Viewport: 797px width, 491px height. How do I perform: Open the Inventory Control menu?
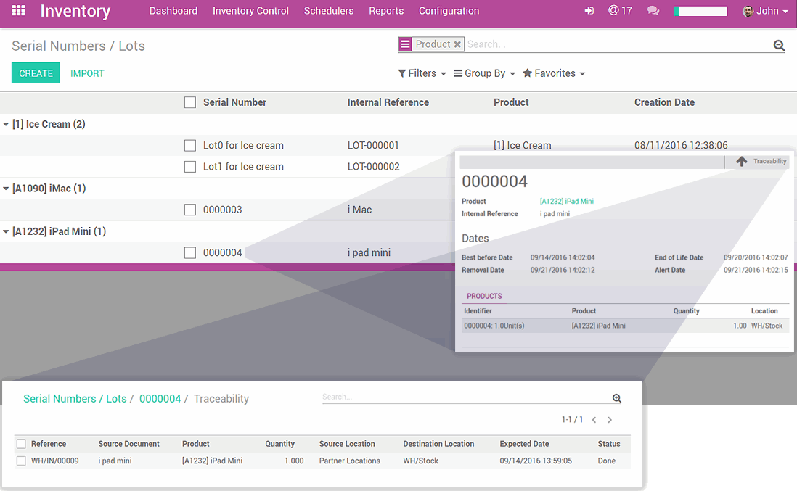tap(250, 11)
